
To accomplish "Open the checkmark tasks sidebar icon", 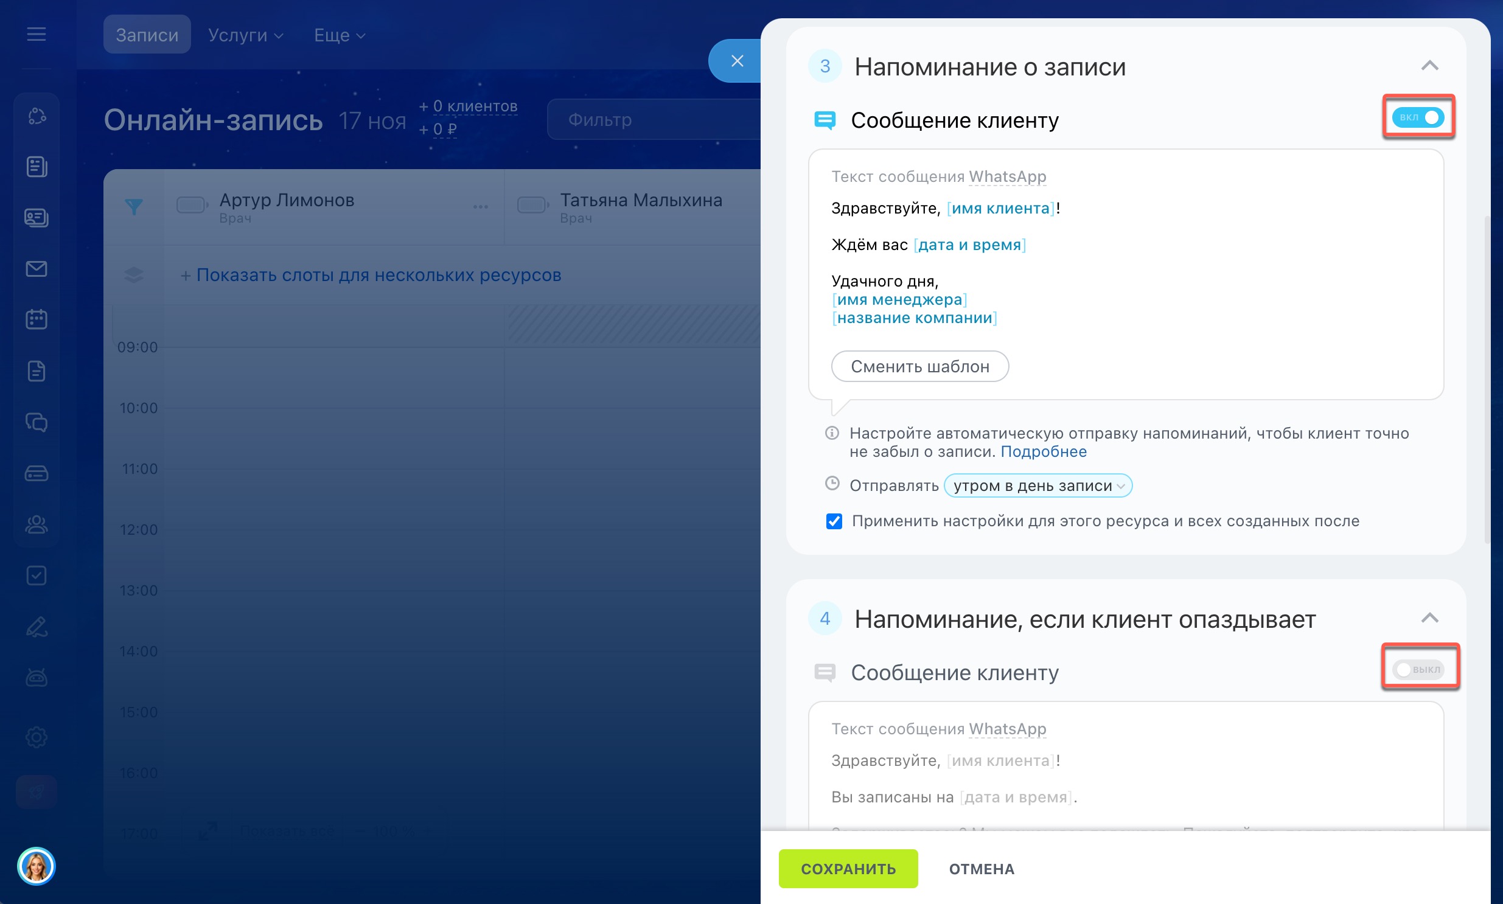I will (37, 575).
